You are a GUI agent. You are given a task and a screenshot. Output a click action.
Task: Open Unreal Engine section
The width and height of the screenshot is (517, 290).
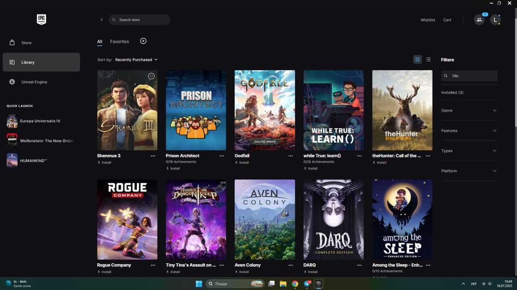(41, 82)
